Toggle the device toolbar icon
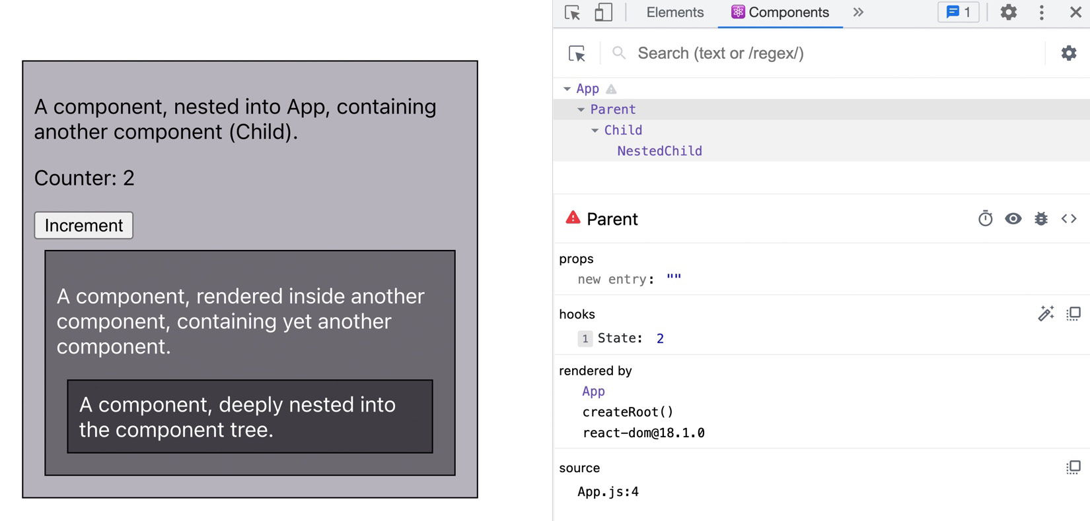 (603, 13)
